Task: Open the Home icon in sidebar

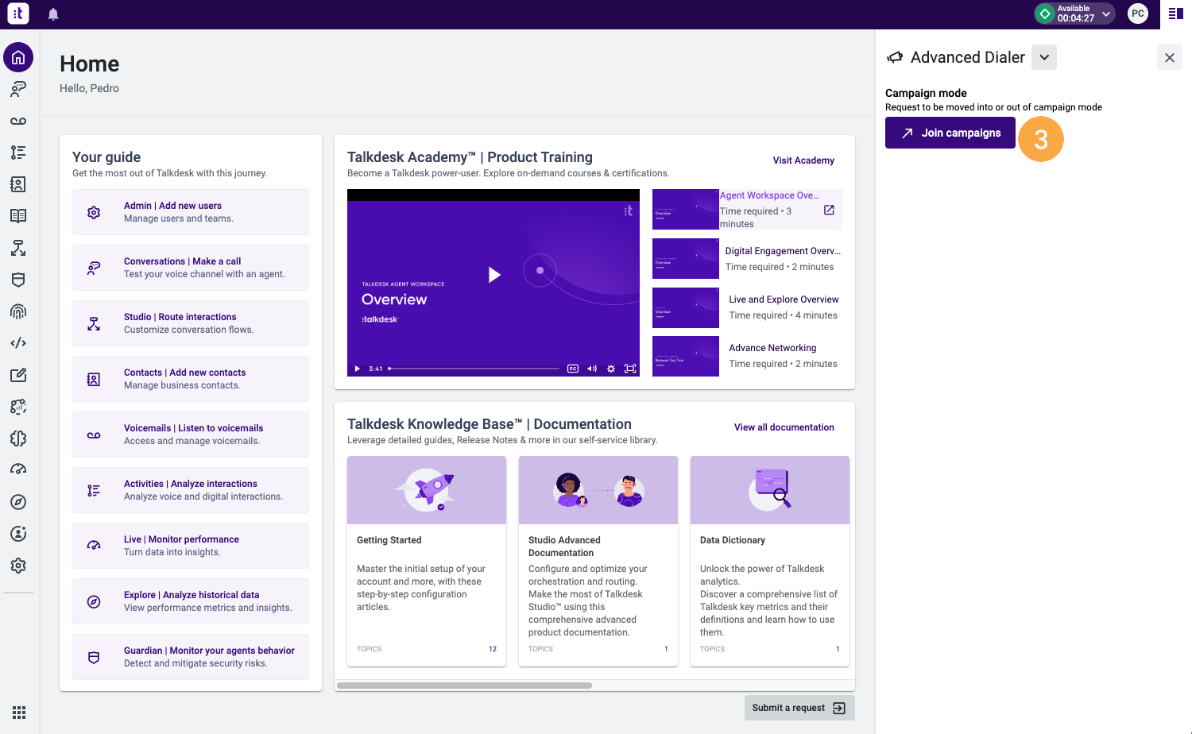Action: [18, 57]
